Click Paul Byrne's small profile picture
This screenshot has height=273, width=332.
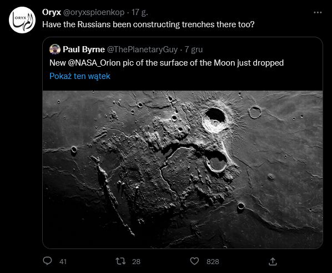[x=55, y=49]
